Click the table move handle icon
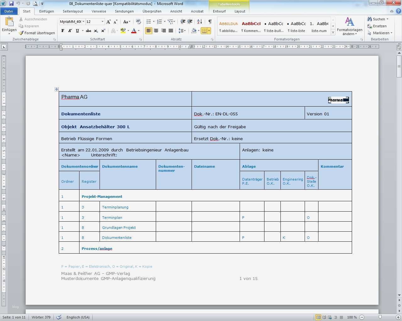This screenshot has height=321, width=402. coord(57,89)
